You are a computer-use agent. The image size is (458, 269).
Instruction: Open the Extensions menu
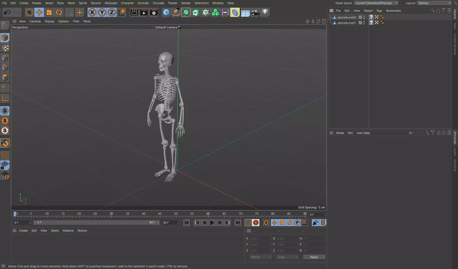click(x=202, y=3)
